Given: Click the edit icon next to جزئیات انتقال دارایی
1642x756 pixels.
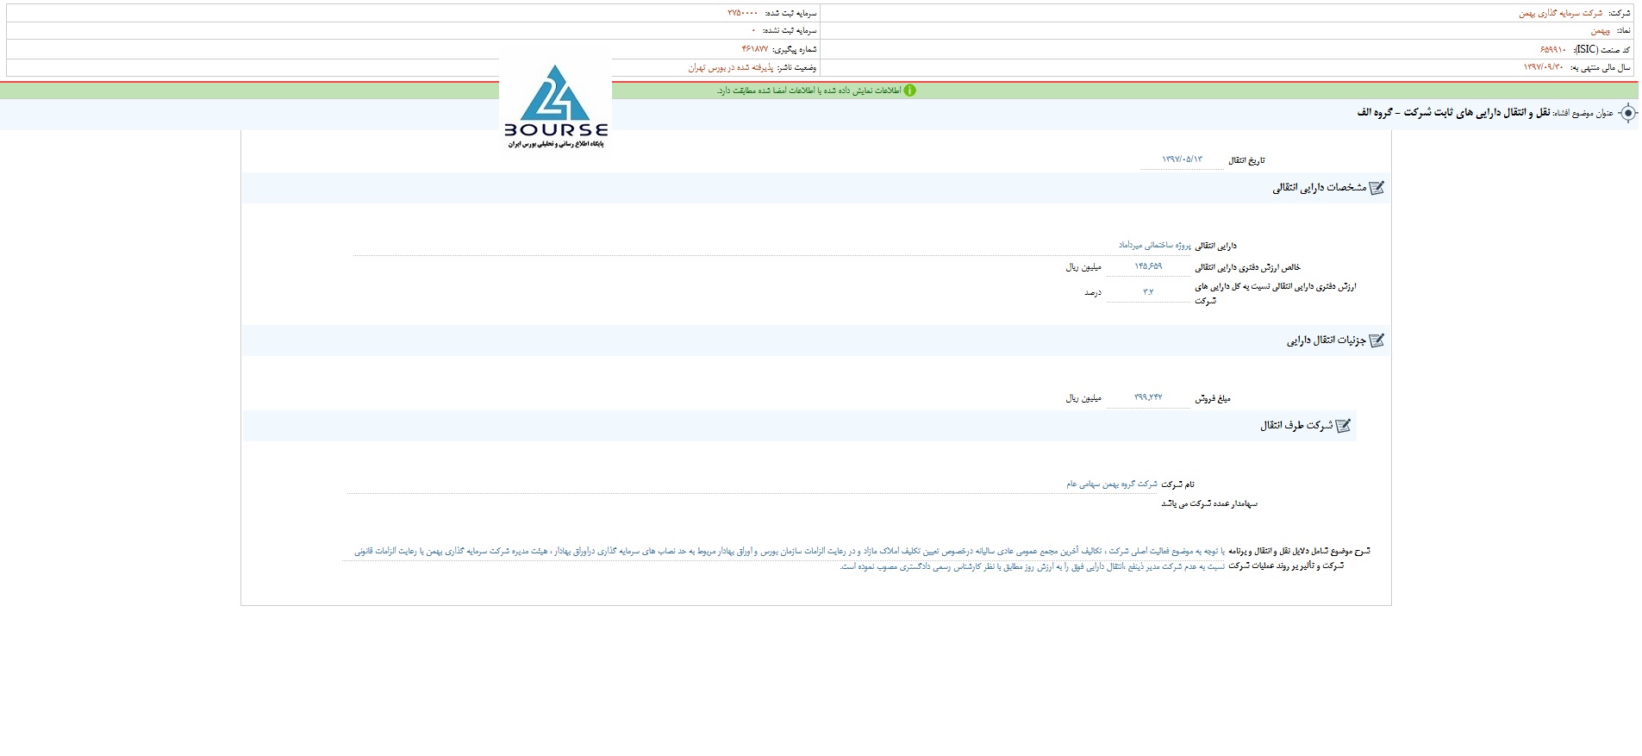Looking at the screenshot, I should (x=1377, y=341).
